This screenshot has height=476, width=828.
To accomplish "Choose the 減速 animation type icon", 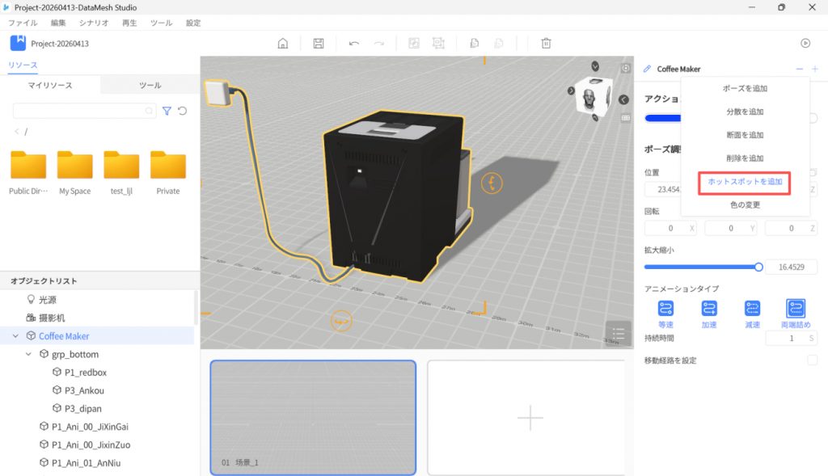I will 752,309.
